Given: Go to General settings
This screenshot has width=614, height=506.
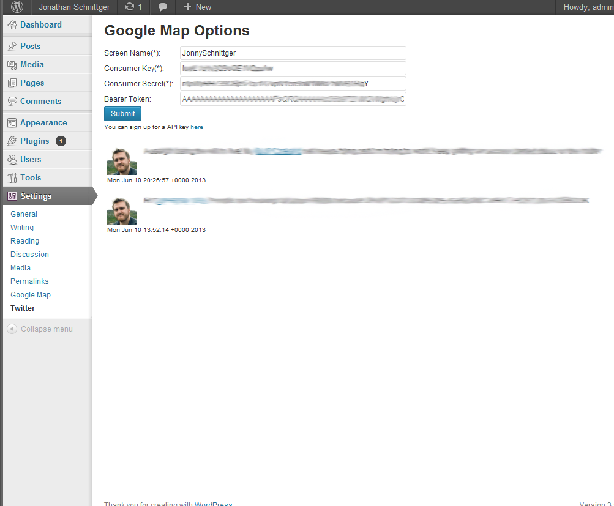Looking at the screenshot, I should pos(24,214).
